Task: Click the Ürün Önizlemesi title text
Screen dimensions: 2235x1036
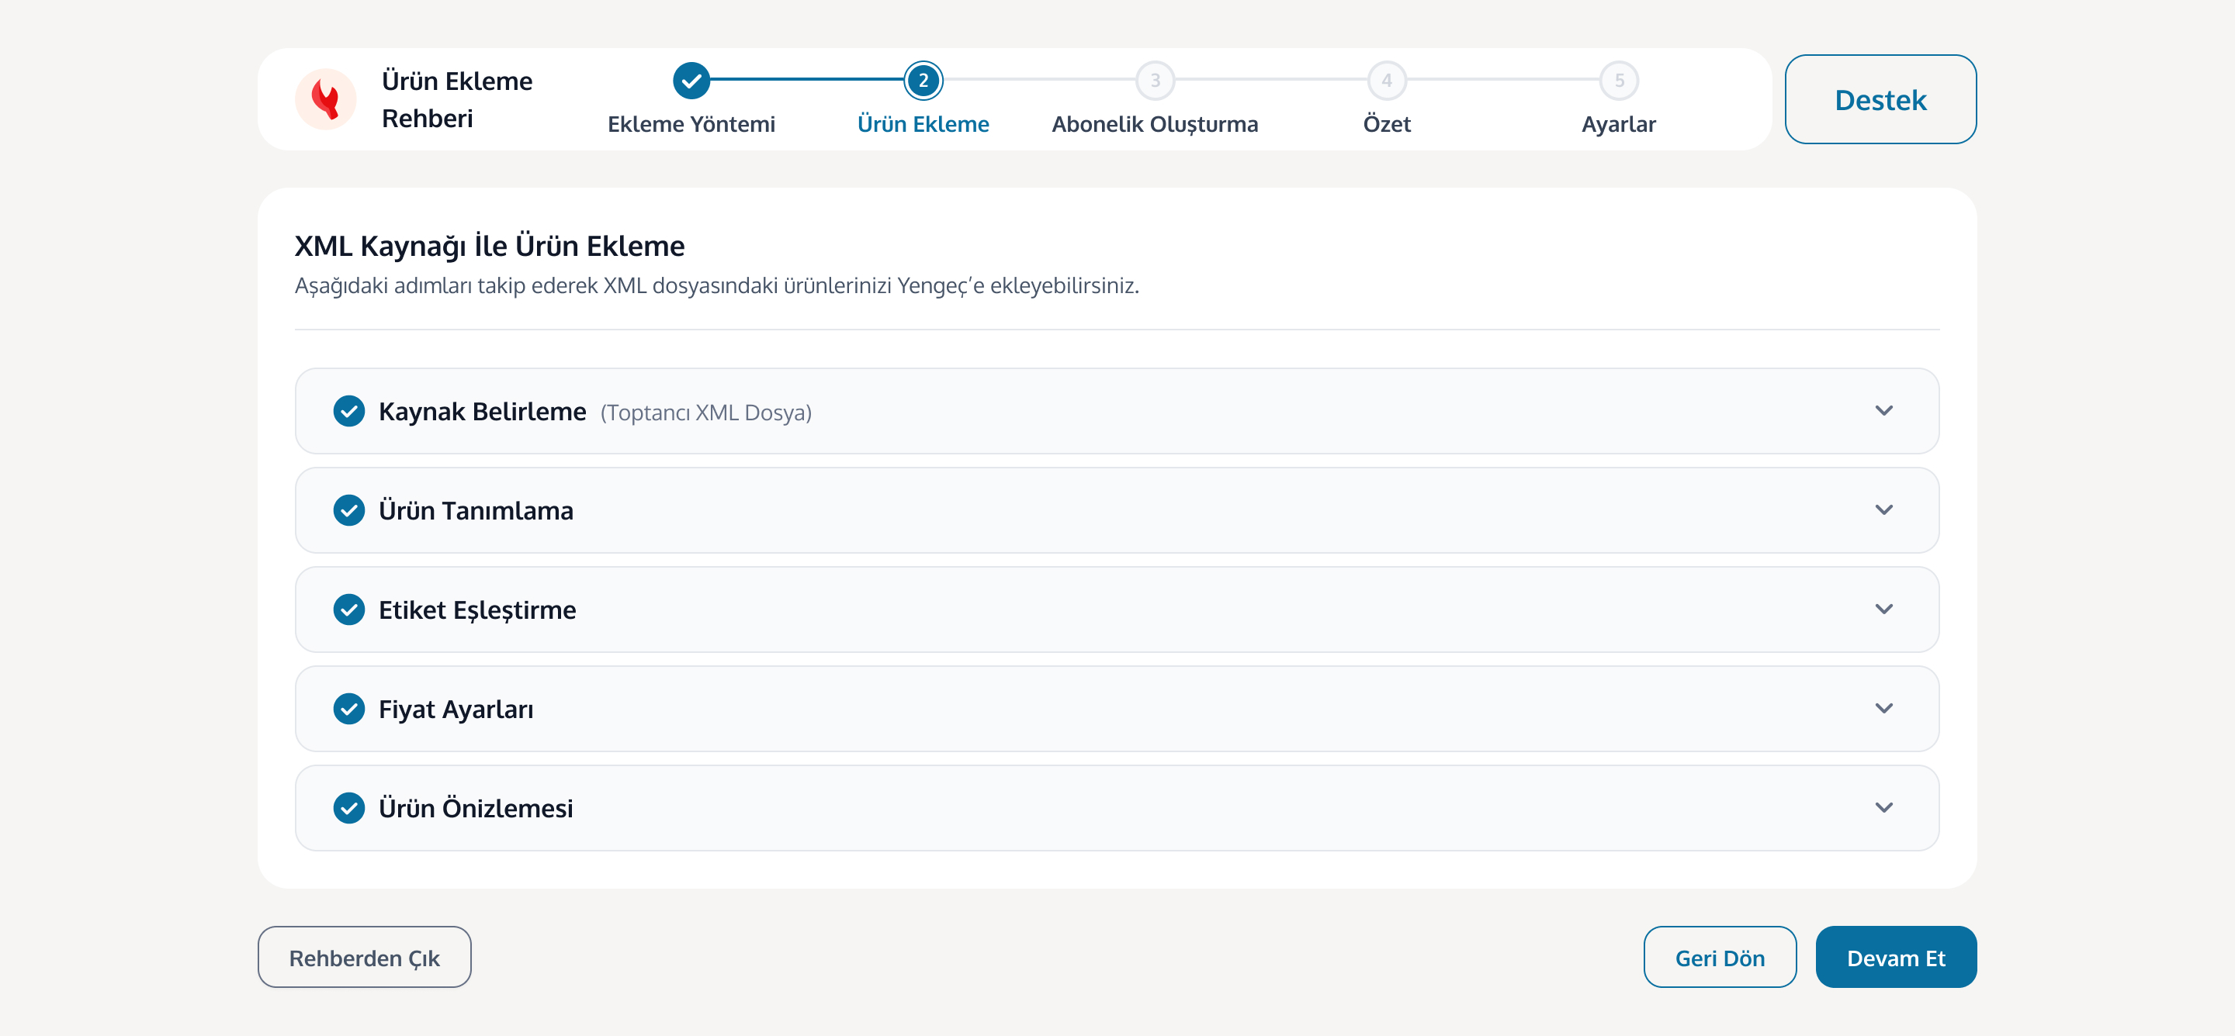Action: coord(476,809)
